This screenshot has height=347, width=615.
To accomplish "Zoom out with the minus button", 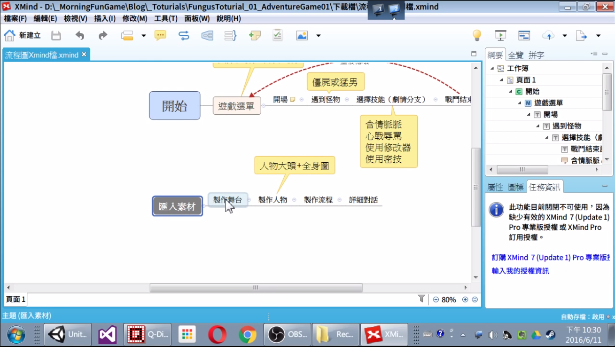I will (436, 300).
